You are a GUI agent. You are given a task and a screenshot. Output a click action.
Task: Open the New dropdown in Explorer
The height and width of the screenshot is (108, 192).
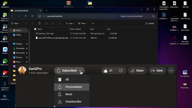click(16, 23)
